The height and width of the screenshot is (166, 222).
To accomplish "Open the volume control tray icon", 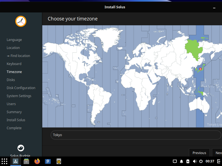I will 195,161.
